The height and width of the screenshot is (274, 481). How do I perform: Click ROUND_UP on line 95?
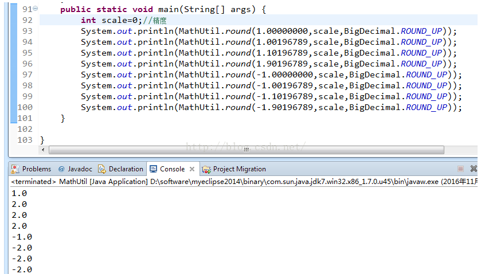pyautogui.click(x=421, y=53)
